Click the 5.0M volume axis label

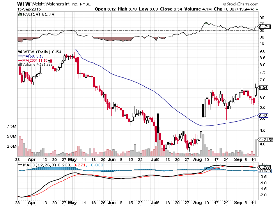12,136
